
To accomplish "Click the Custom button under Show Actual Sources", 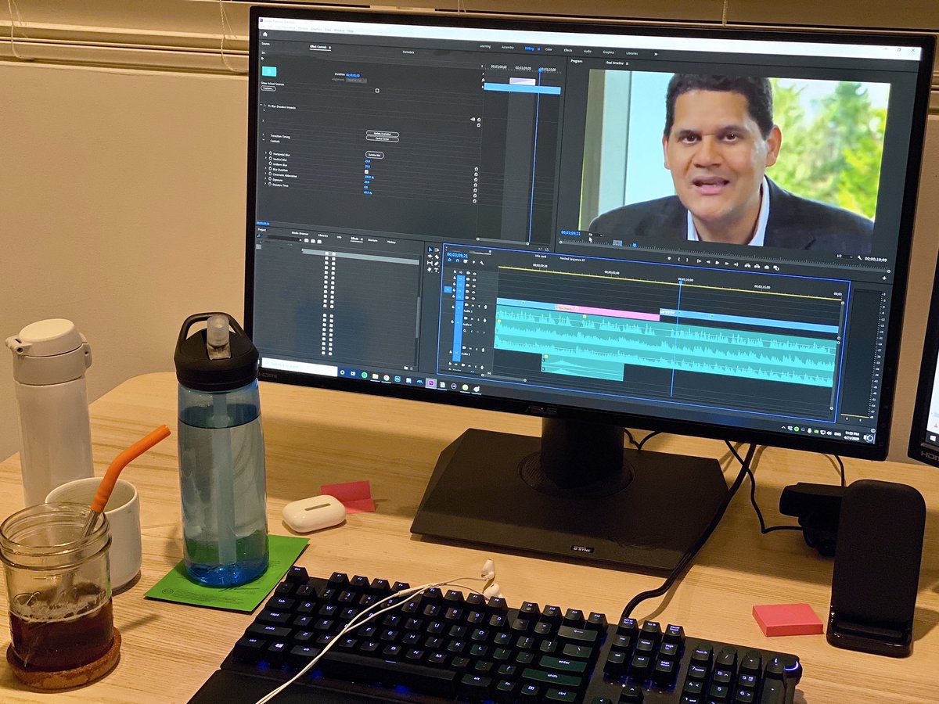I will coord(268,88).
